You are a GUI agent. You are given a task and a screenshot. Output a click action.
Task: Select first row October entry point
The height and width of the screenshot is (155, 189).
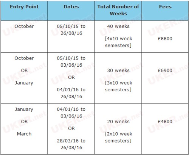(24, 26)
